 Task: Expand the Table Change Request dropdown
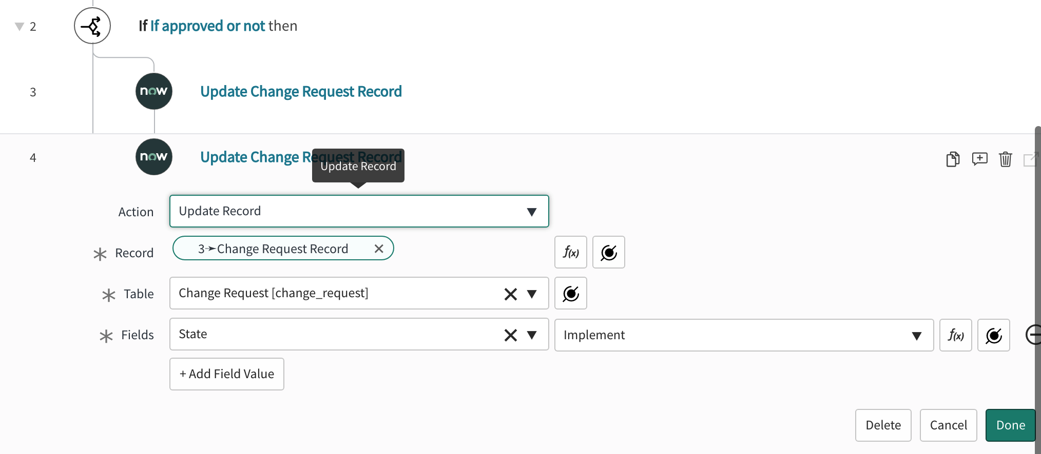click(532, 294)
